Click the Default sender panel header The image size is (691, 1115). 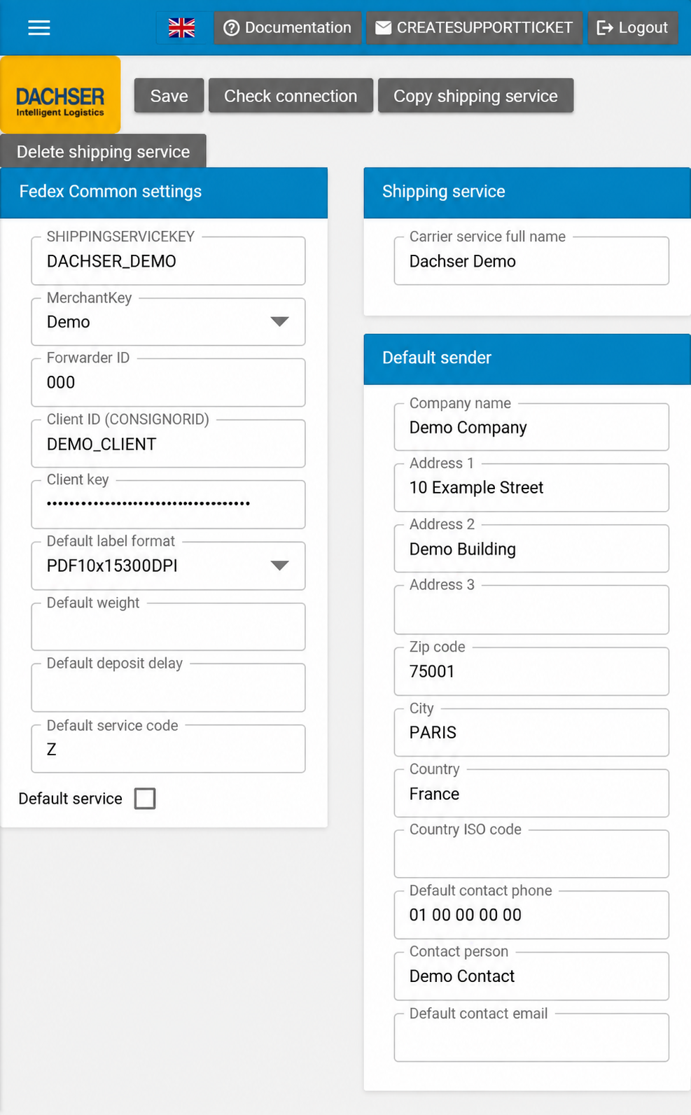click(x=527, y=358)
